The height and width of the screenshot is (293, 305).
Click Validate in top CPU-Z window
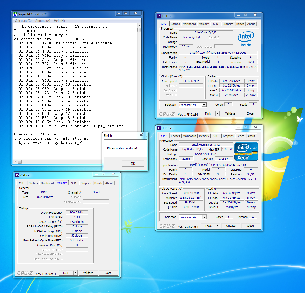click(230, 113)
